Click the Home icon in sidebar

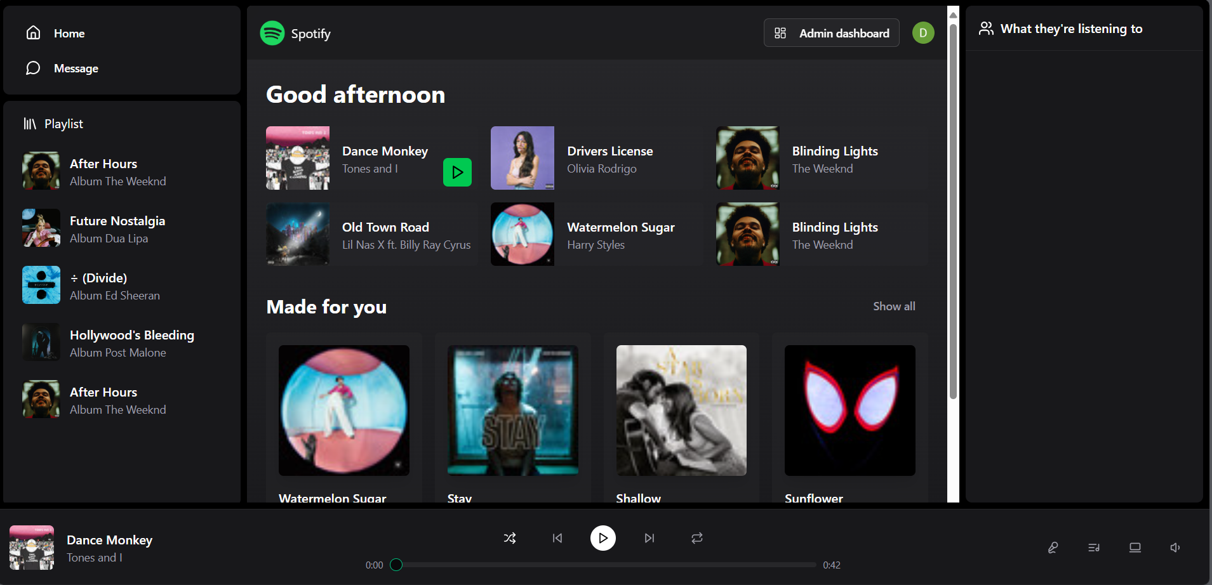pyautogui.click(x=33, y=33)
